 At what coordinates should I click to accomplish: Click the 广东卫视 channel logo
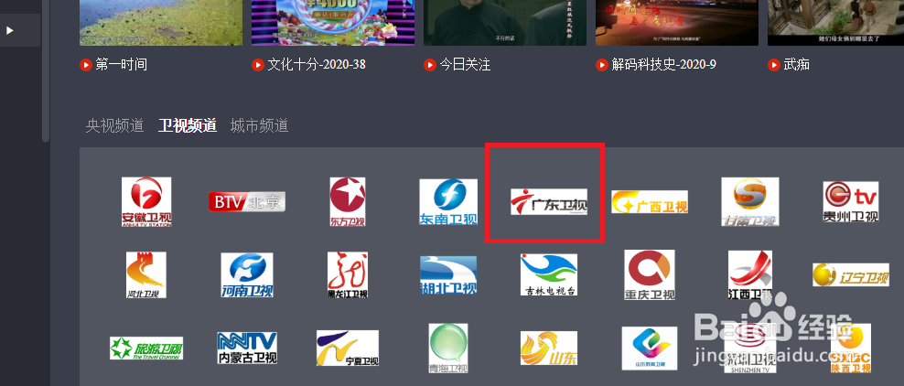pyautogui.click(x=549, y=201)
